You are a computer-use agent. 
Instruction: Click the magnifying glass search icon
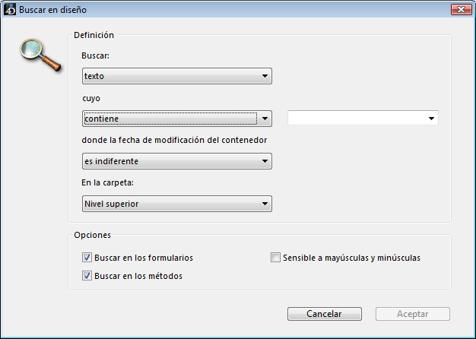click(40, 56)
